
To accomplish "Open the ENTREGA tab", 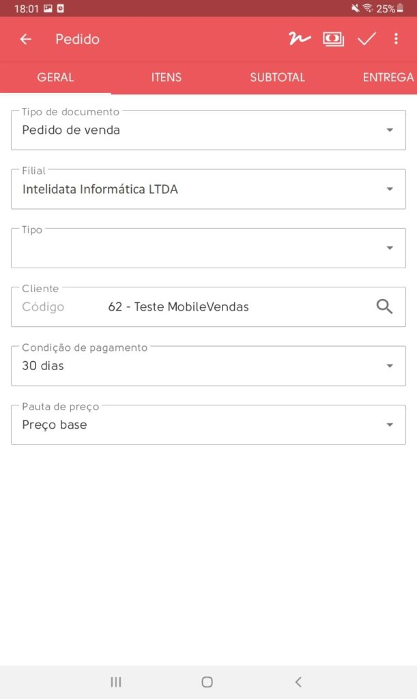I will click(x=388, y=77).
